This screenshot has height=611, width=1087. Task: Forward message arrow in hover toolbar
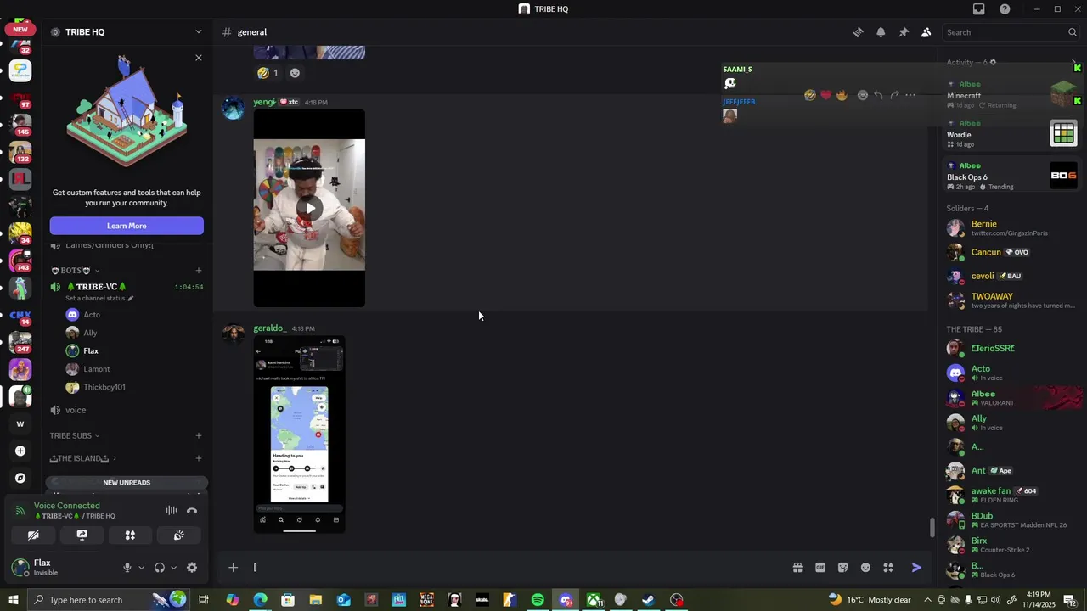894,95
